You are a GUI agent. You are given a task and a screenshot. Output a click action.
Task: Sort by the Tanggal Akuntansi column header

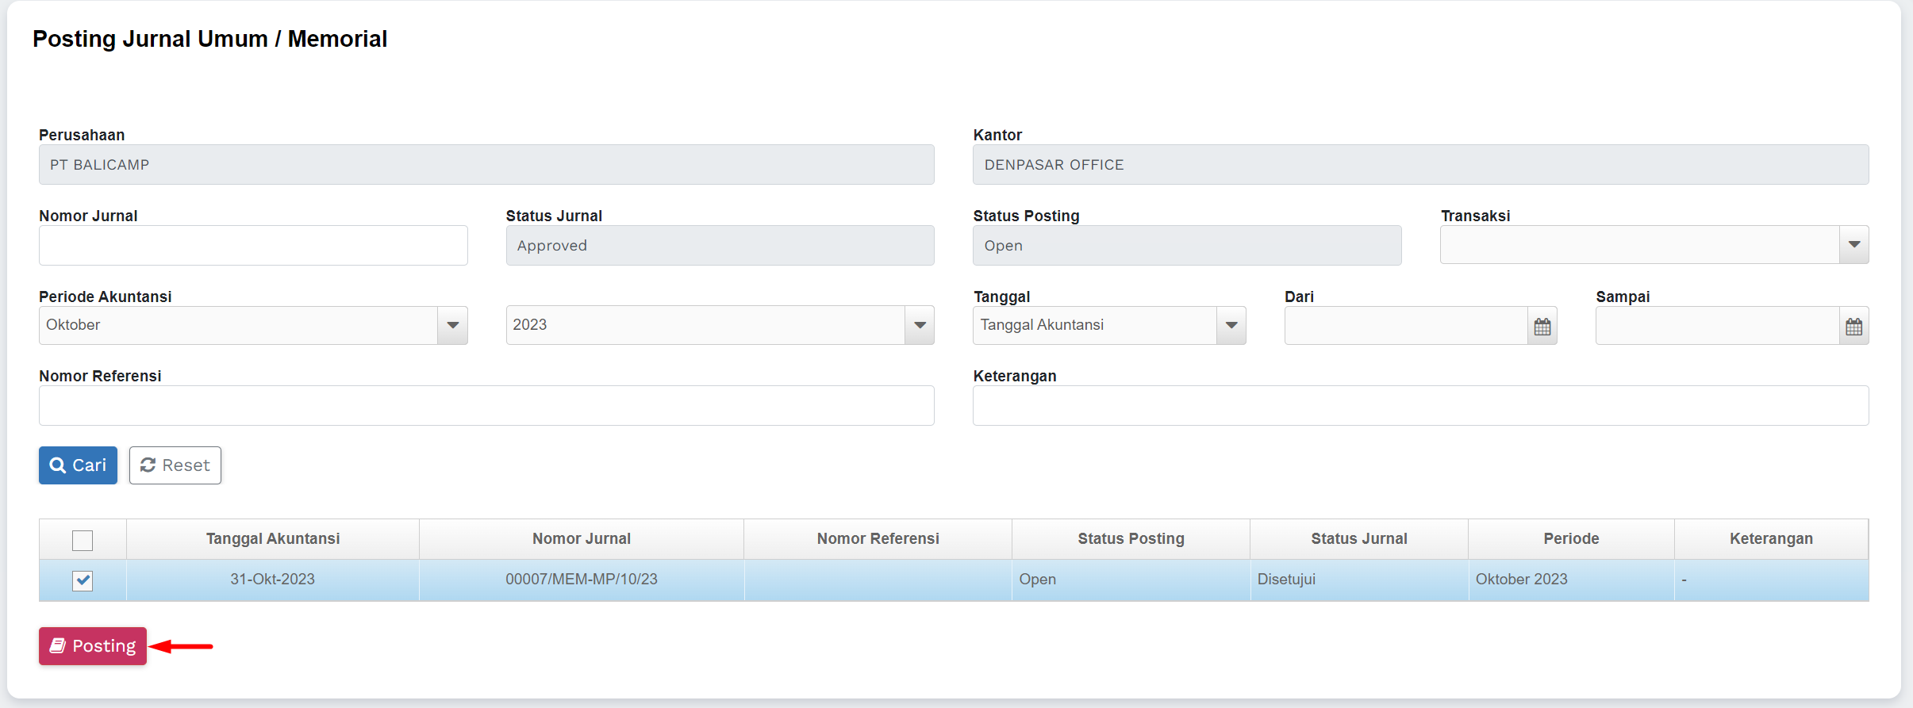point(273,539)
